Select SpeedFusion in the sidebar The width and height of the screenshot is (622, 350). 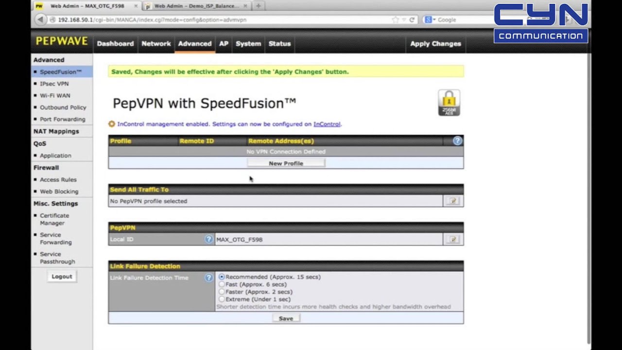[61, 72]
